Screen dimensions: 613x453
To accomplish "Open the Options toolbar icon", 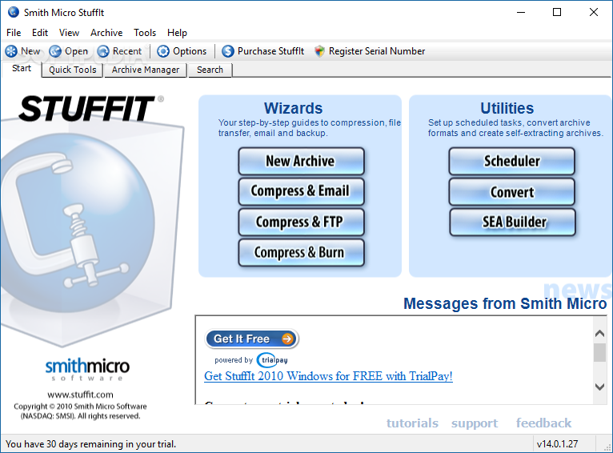I will click(163, 51).
